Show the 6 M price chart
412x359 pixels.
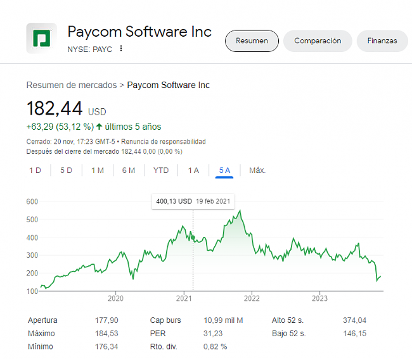click(129, 170)
